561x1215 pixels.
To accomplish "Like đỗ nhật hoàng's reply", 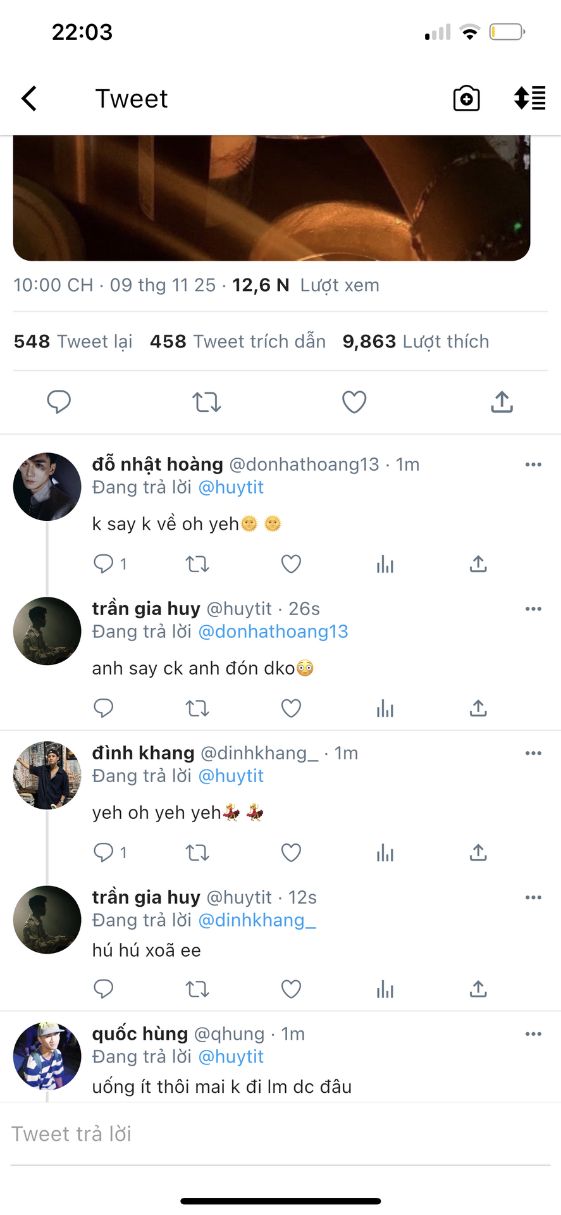I will click(291, 564).
